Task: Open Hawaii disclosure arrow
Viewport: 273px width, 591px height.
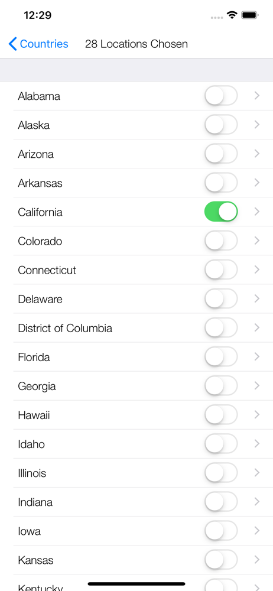Action: (x=257, y=415)
